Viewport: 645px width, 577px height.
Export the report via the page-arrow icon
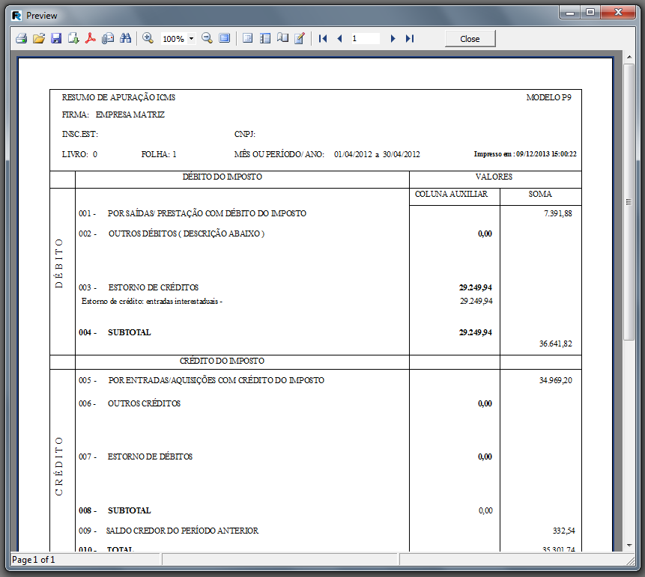[73, 39]
